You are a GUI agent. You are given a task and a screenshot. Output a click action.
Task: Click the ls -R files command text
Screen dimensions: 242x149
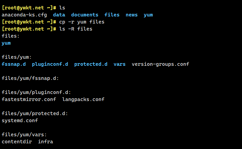tap(76, 29)
